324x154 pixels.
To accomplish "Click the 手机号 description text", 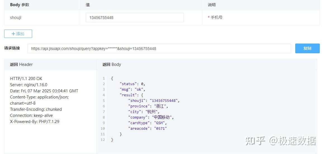I will (216, 17).
